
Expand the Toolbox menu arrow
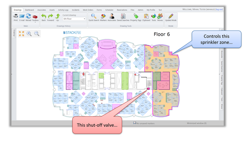(x=35, y=22)
